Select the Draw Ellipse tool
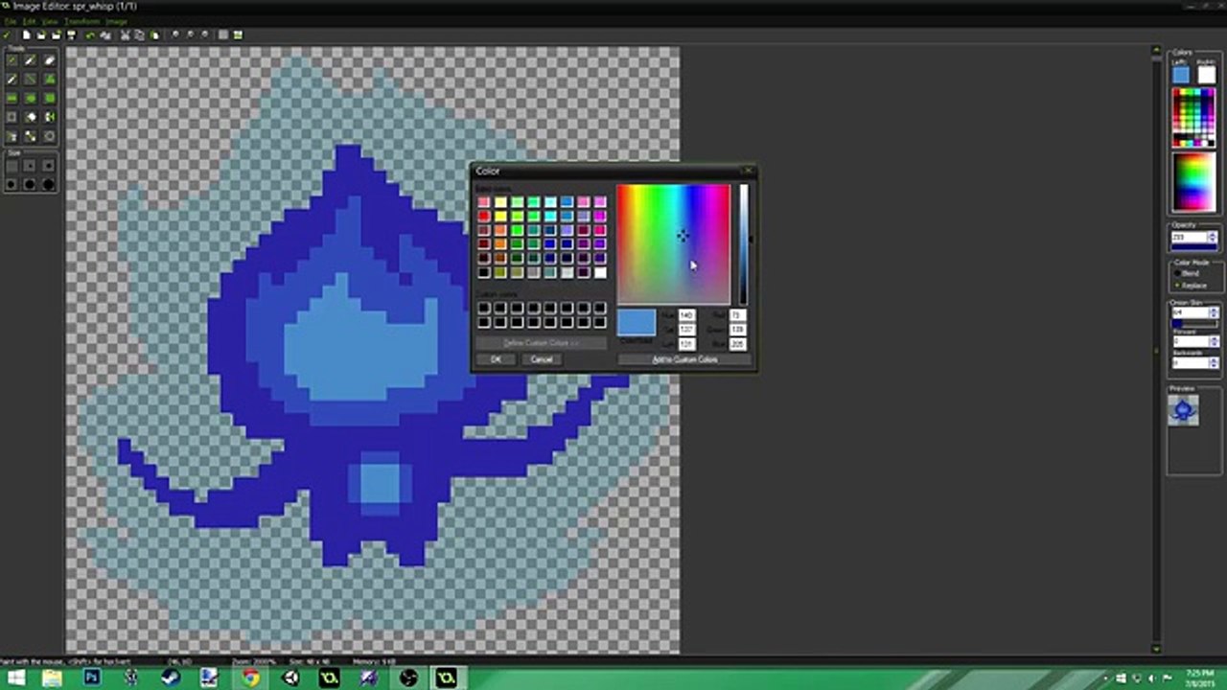The height and width of the screenshot is (690, 1227). [31, 98]
